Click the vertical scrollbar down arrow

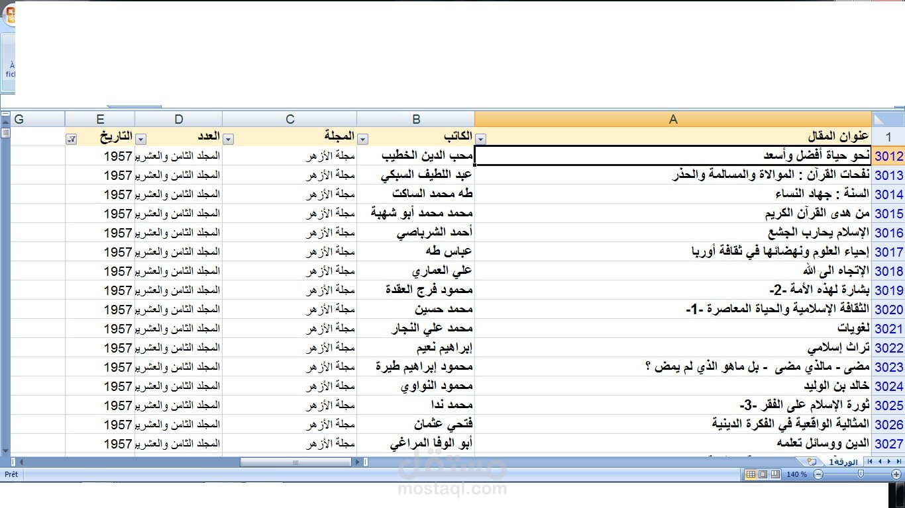pyautogui.click(x=5, y=450)
